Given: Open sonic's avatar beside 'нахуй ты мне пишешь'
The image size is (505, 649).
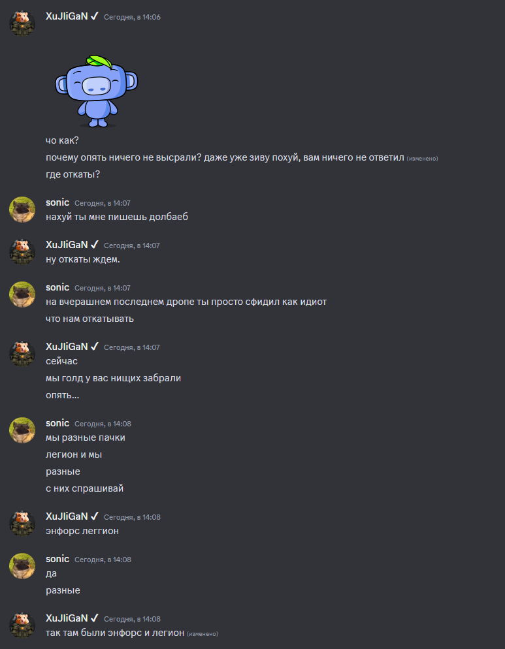Looking at the screenshot, I should (22, 210).
